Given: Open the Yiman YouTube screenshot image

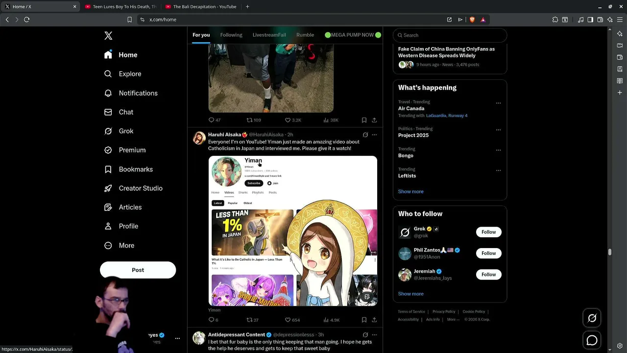Looking at the screenshot, I should click(293, 231).
